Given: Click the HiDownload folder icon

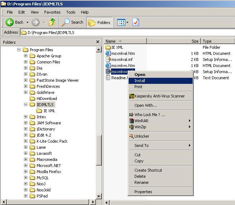Looking at the screenshot, I should pos(32,99).
